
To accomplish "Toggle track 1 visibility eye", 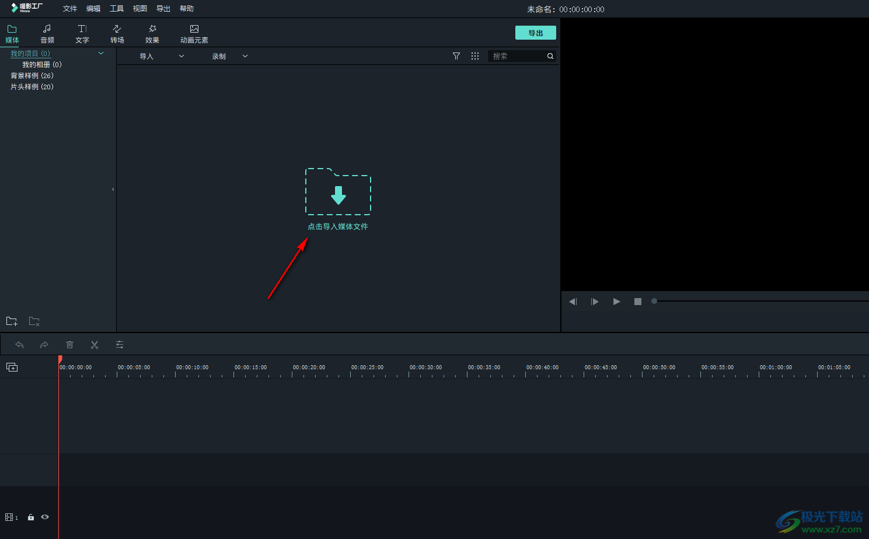I will click(x=45, y=517).
